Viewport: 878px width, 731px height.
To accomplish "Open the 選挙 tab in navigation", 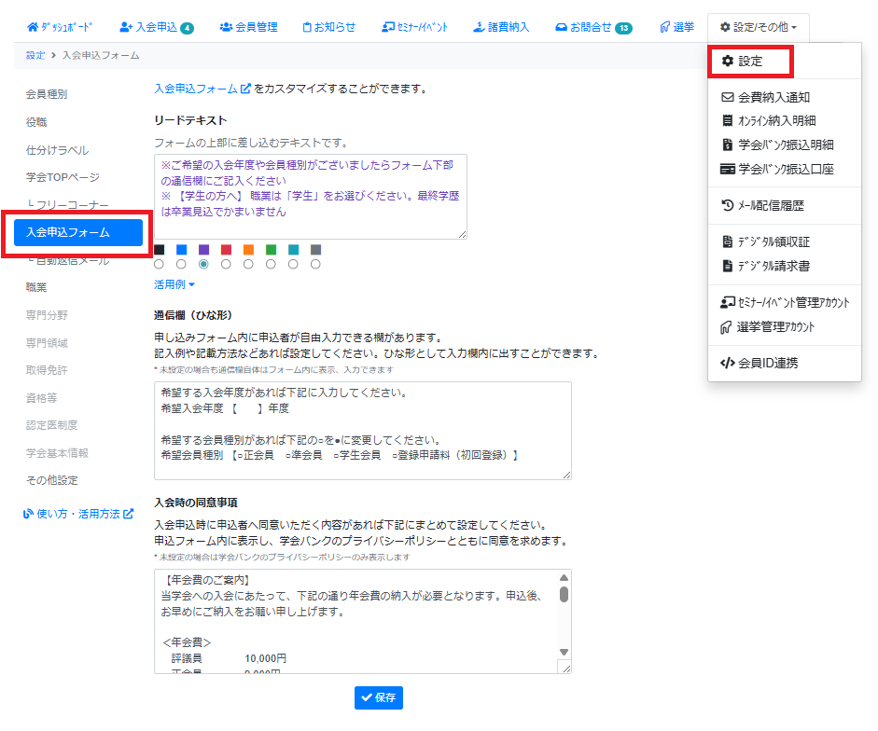I will [x=676, y=27].
